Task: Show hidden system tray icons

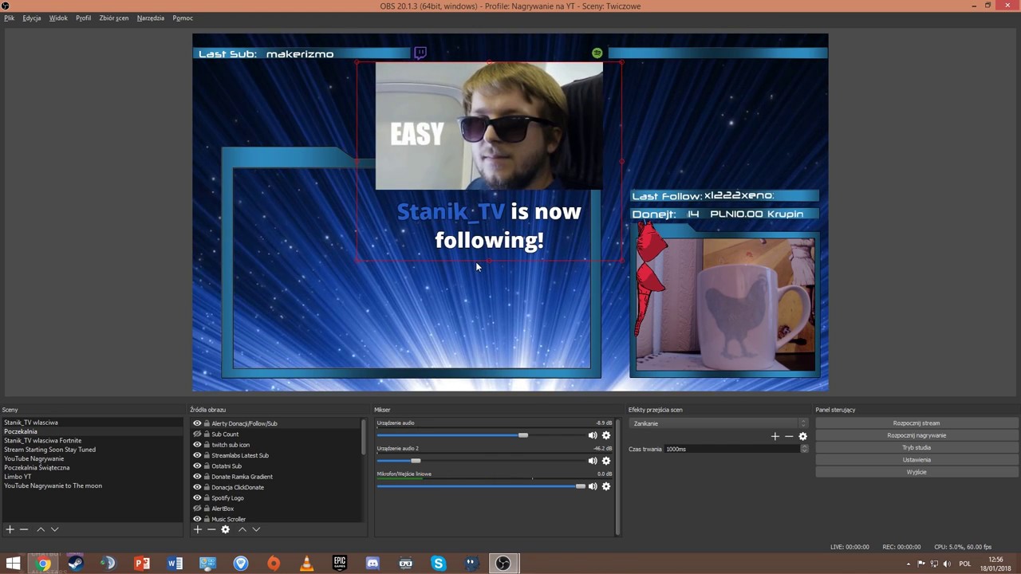Action: [x=908, y=564]
